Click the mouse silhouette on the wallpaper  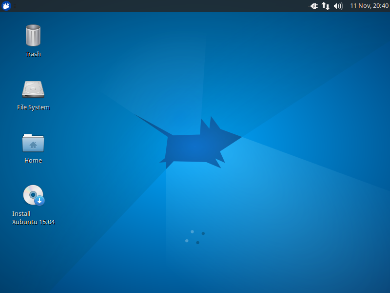[x=195, y=146]
